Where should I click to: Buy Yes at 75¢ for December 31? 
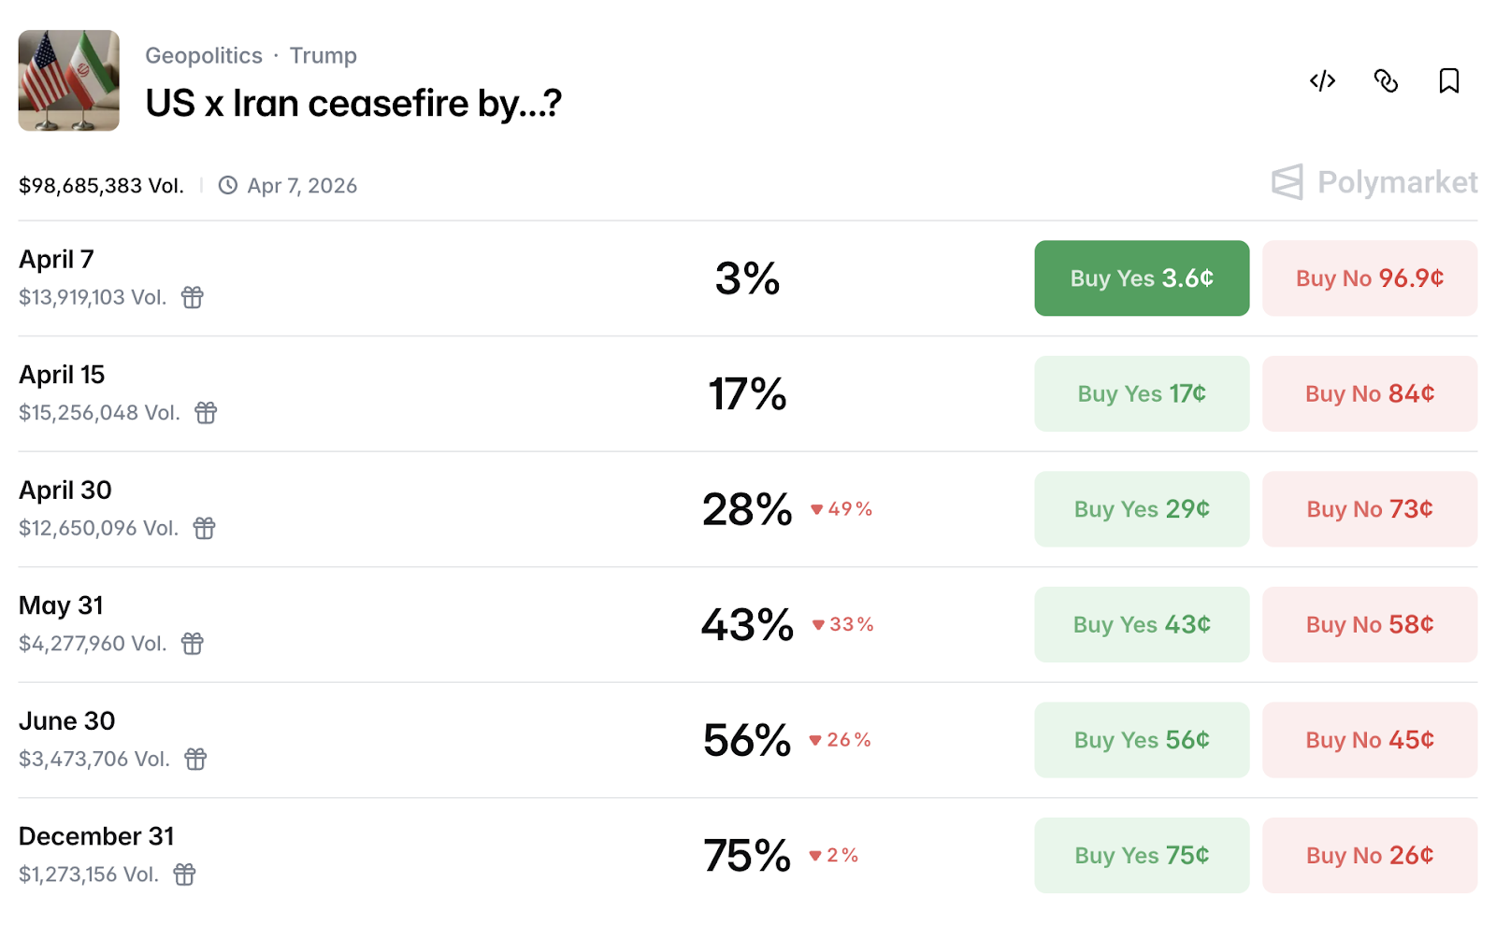pos(1141,855)
